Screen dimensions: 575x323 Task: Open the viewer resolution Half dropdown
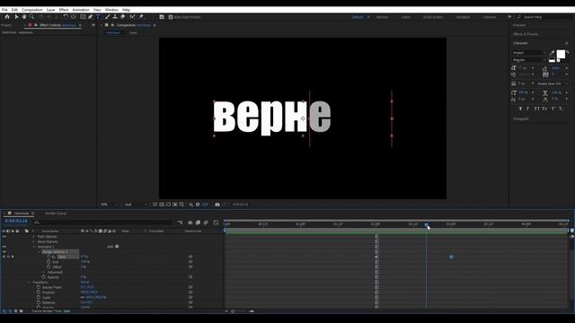pyautogui.click(x=136, y=205)
